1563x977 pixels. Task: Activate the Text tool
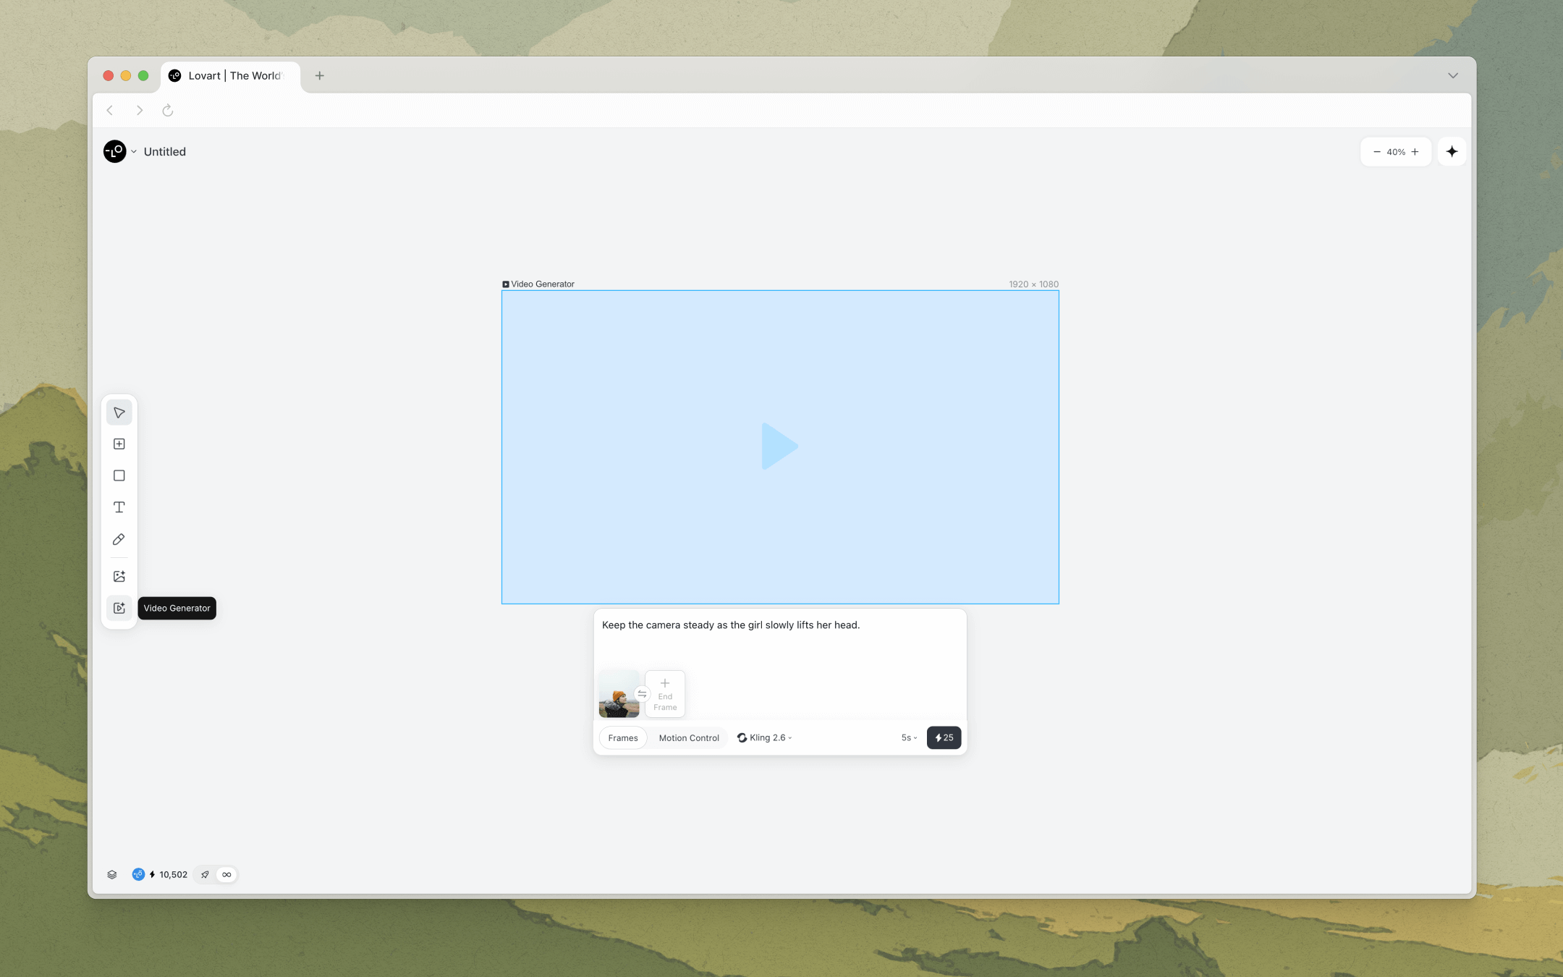tap(119, 507)
